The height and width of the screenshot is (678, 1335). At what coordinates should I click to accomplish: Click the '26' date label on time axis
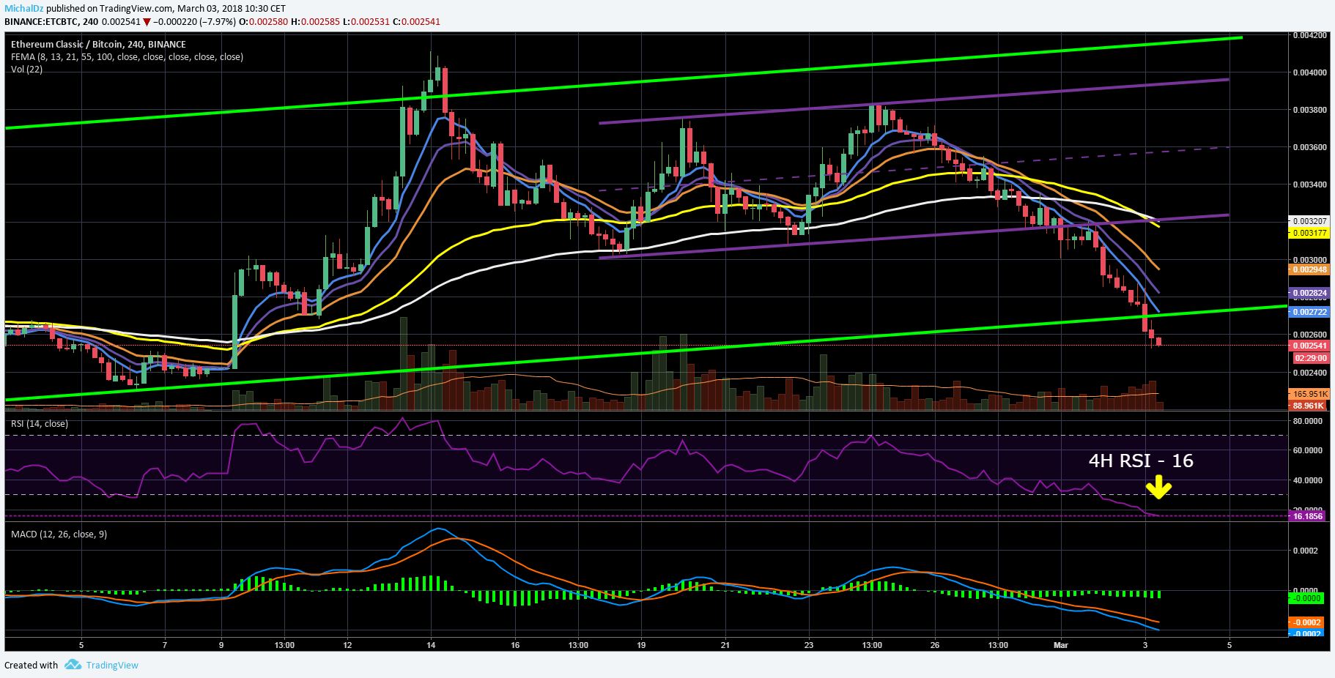pos(935,645)
